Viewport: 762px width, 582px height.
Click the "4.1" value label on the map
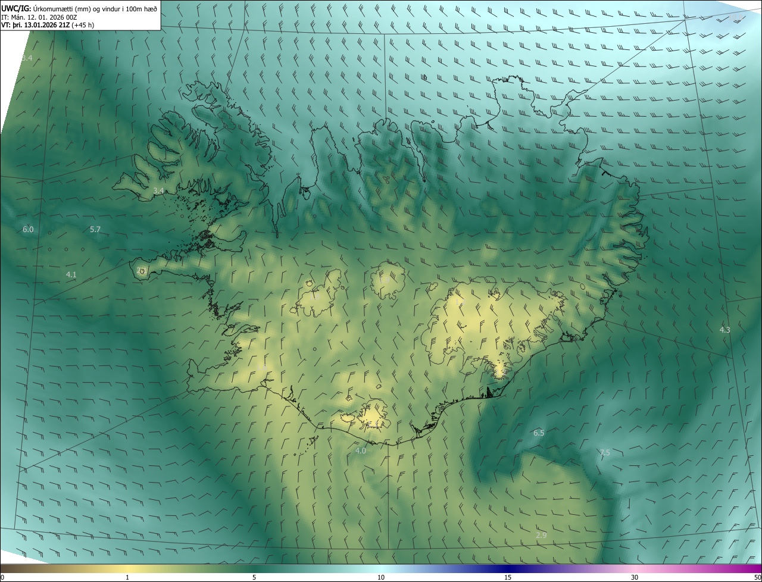point(71,274)
